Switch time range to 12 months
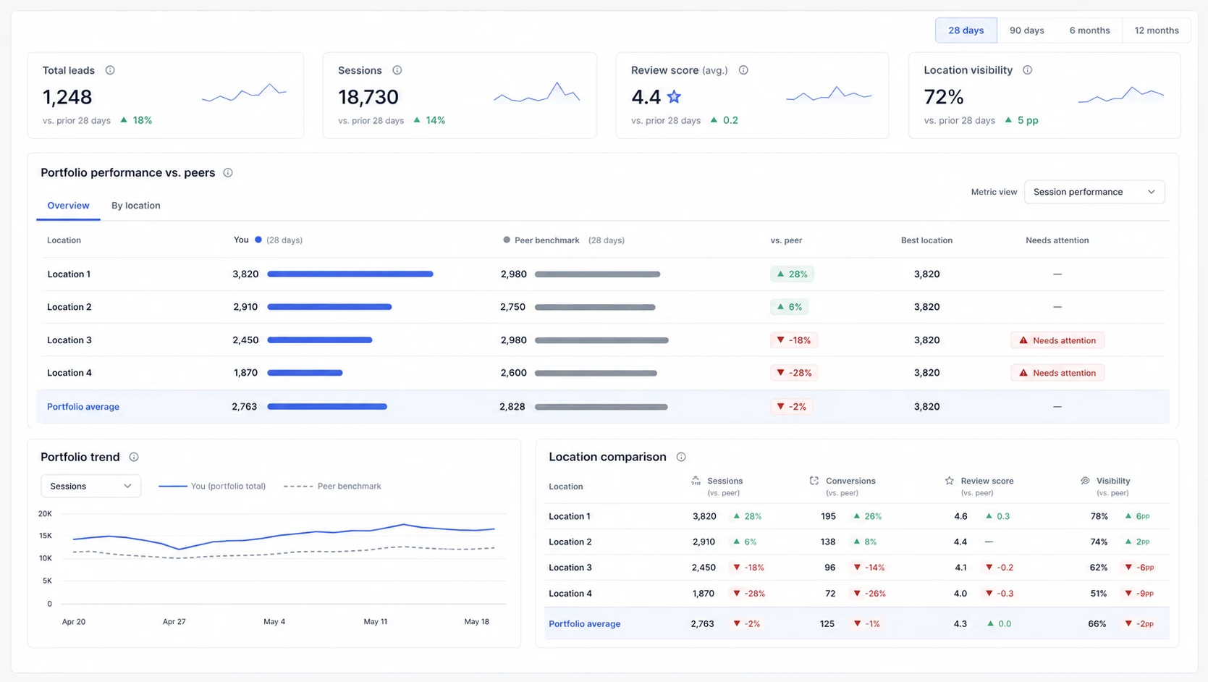The image size is (1208, 682). [1157, 30]
